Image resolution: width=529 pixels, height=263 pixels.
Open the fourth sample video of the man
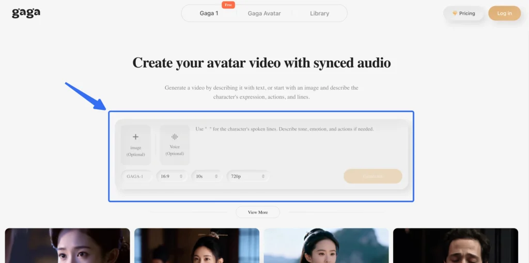[456, 245]
